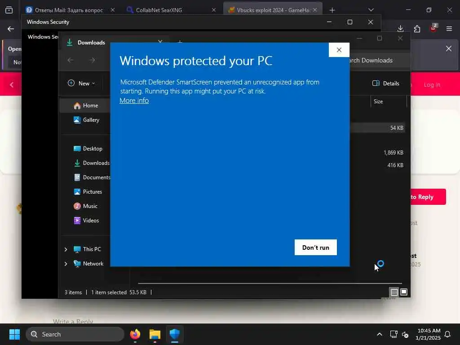Switch to Ответы Mail browser tab
This screenshot has width=460, height=345.
point(69,10)
